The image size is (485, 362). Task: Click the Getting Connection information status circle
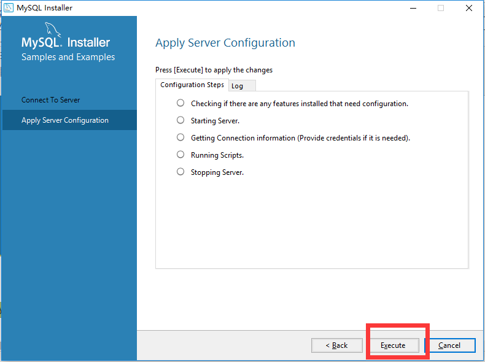[180, 137]
